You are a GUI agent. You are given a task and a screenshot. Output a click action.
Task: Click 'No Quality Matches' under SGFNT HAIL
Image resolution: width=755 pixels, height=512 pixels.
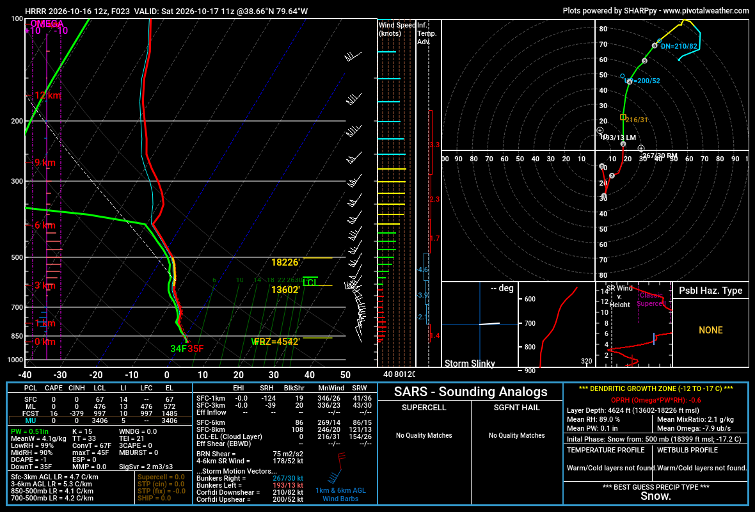516,435
